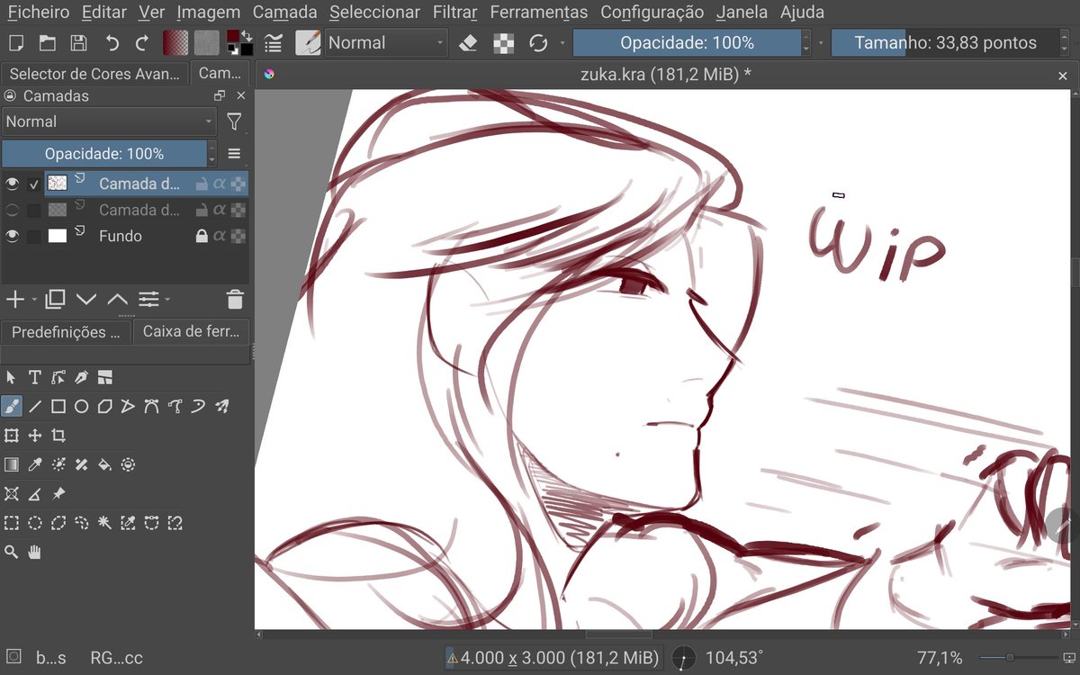Viewport: 1080px width, 675px height.
Task: Save the document with floppy icon
Action: coord(78,42)
